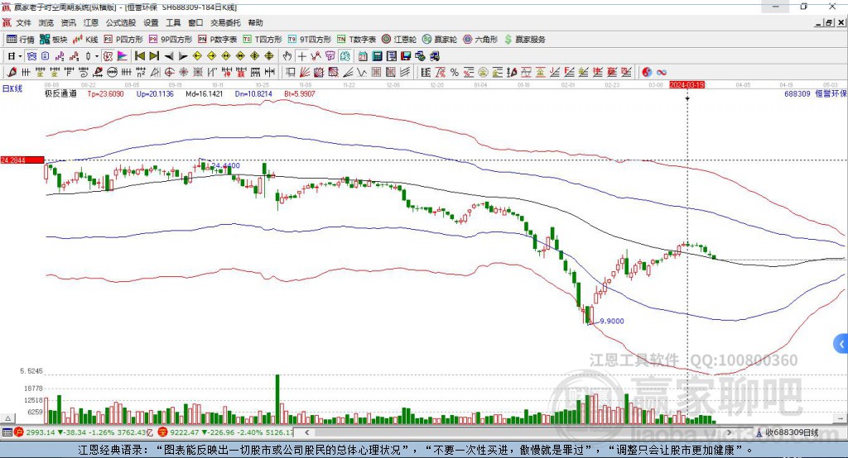Open the P数字表 tool

[x=218, y=40]
